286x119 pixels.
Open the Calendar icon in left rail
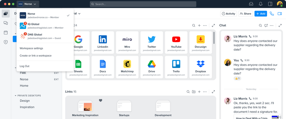pyautogui.click(x=6, y=33)
